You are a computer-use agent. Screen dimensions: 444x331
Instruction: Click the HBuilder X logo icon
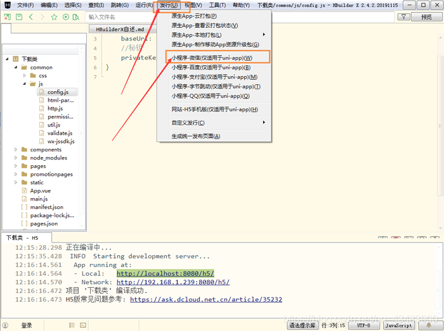pos(8,5)
